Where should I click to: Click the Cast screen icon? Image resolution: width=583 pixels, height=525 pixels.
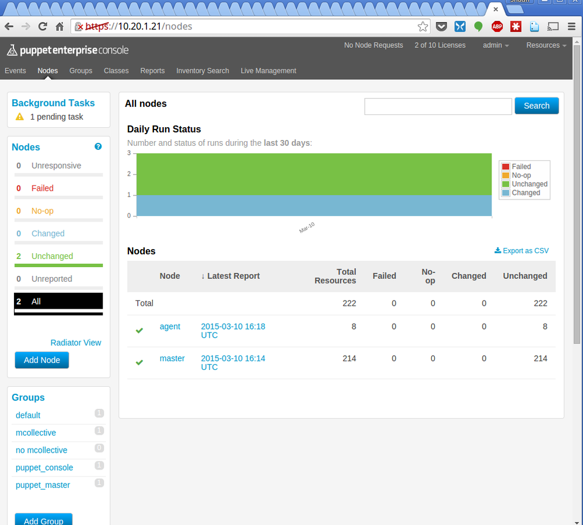(x=553, y=26)
